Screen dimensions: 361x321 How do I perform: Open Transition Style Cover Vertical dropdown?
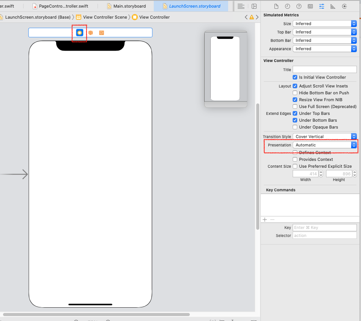325,137
